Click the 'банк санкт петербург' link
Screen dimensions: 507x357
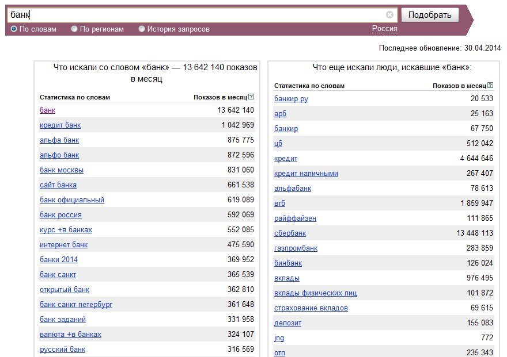tap(76, 304)
